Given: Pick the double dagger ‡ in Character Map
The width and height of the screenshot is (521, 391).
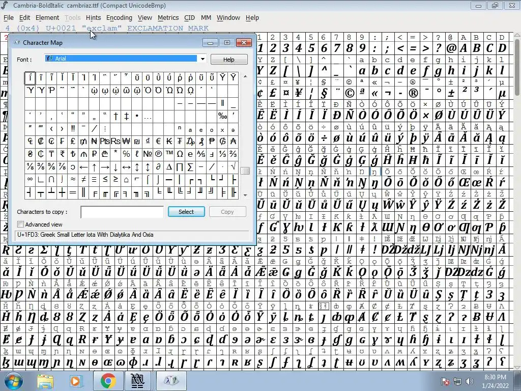Looking at the screenshot, I should 126,116.
